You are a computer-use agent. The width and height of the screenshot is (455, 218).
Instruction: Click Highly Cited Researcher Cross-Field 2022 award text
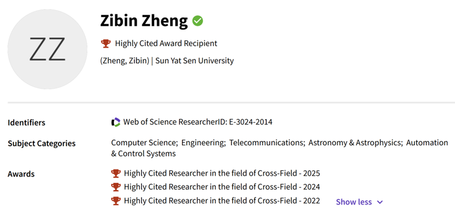(x=221, y=201)
